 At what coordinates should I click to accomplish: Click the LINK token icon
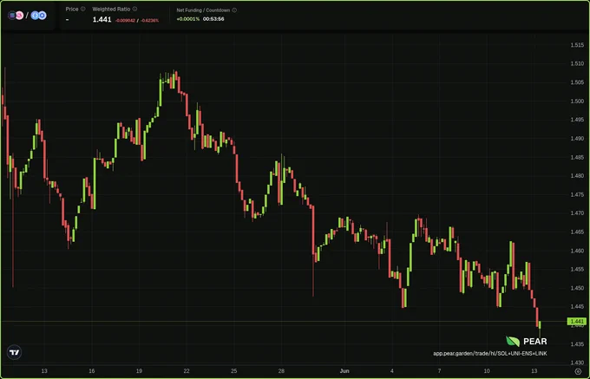43,16
